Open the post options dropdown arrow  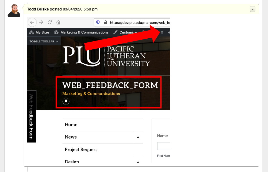pos(253,9)
